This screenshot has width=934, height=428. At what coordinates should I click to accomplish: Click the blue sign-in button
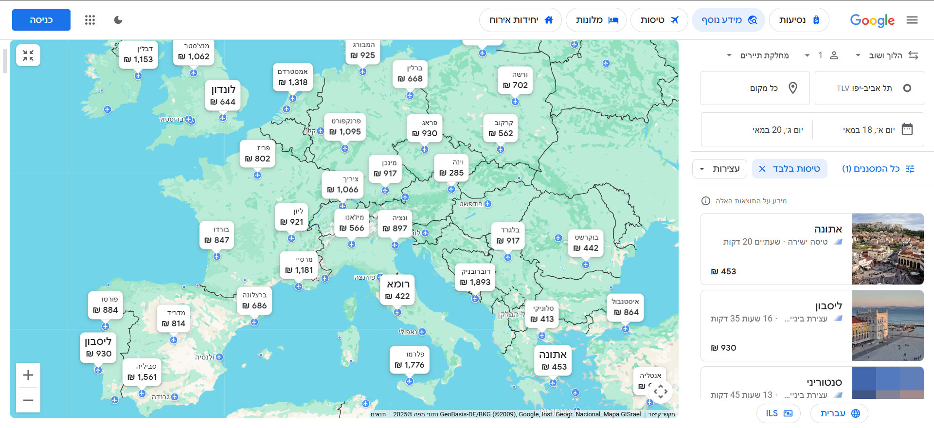click(x=41, y=20)
